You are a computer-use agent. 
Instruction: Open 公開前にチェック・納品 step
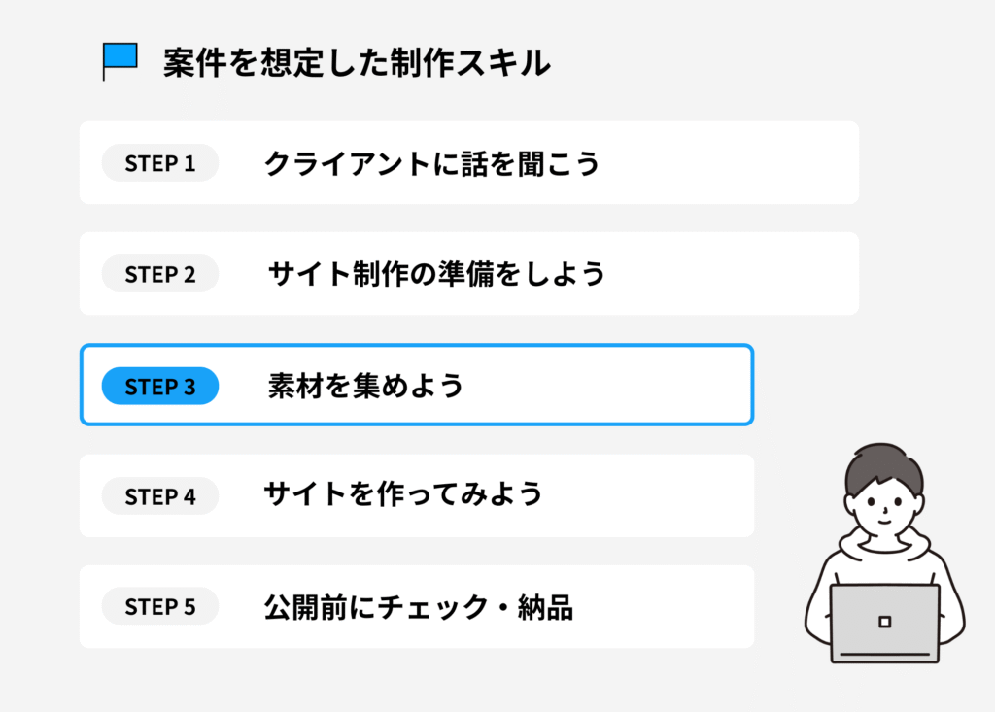point(418,607)
